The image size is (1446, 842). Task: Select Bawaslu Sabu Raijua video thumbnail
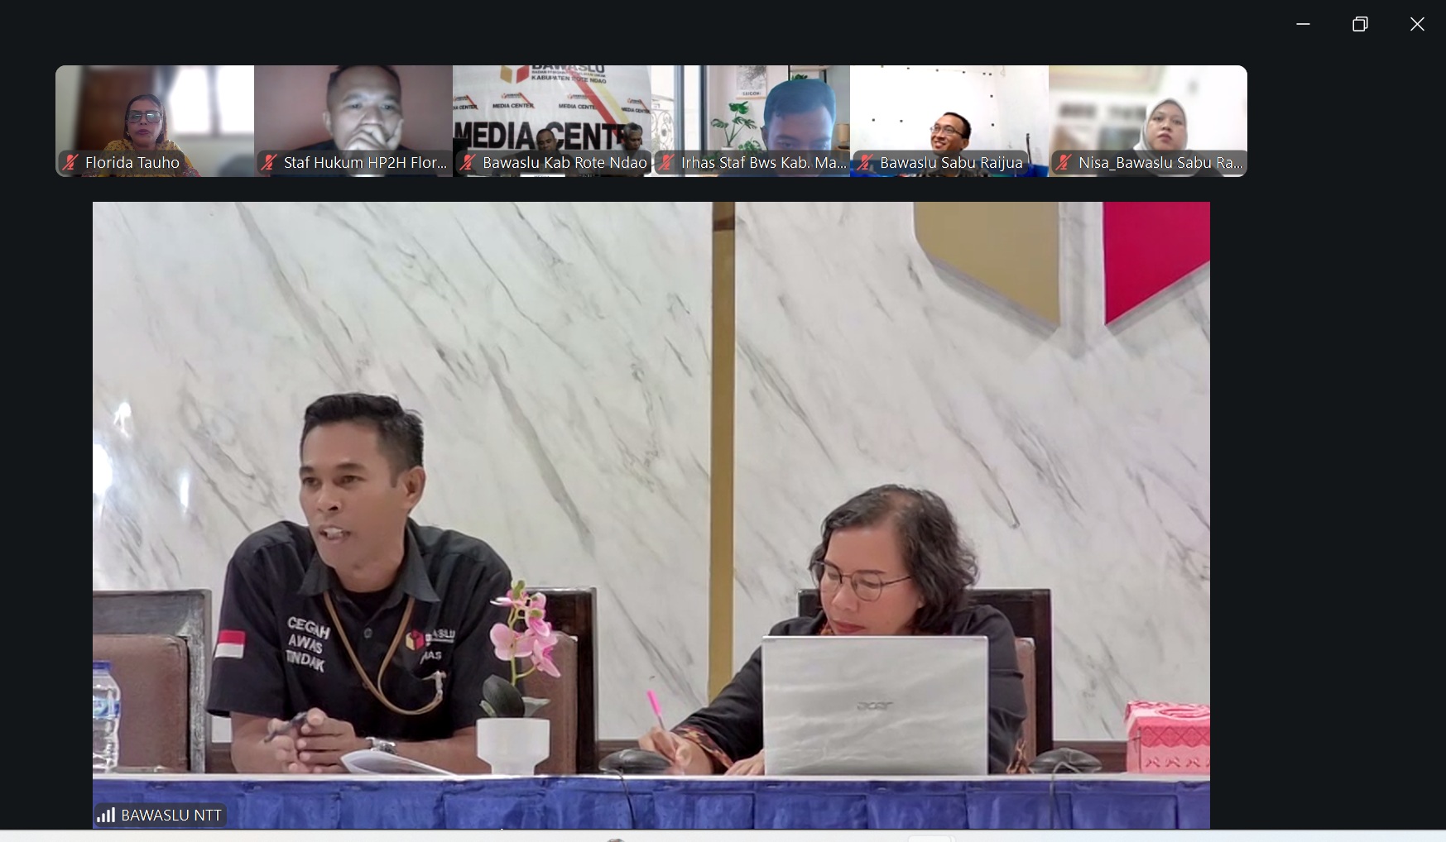point(949,121)
